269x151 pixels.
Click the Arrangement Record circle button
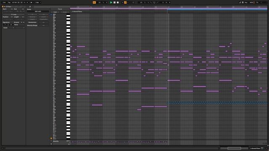point(118,3)
